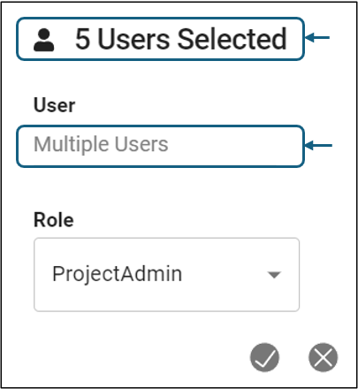This screenshot has height=389, width=358.
Task: Click the word Users in header banner
Action: pos(133,39)
